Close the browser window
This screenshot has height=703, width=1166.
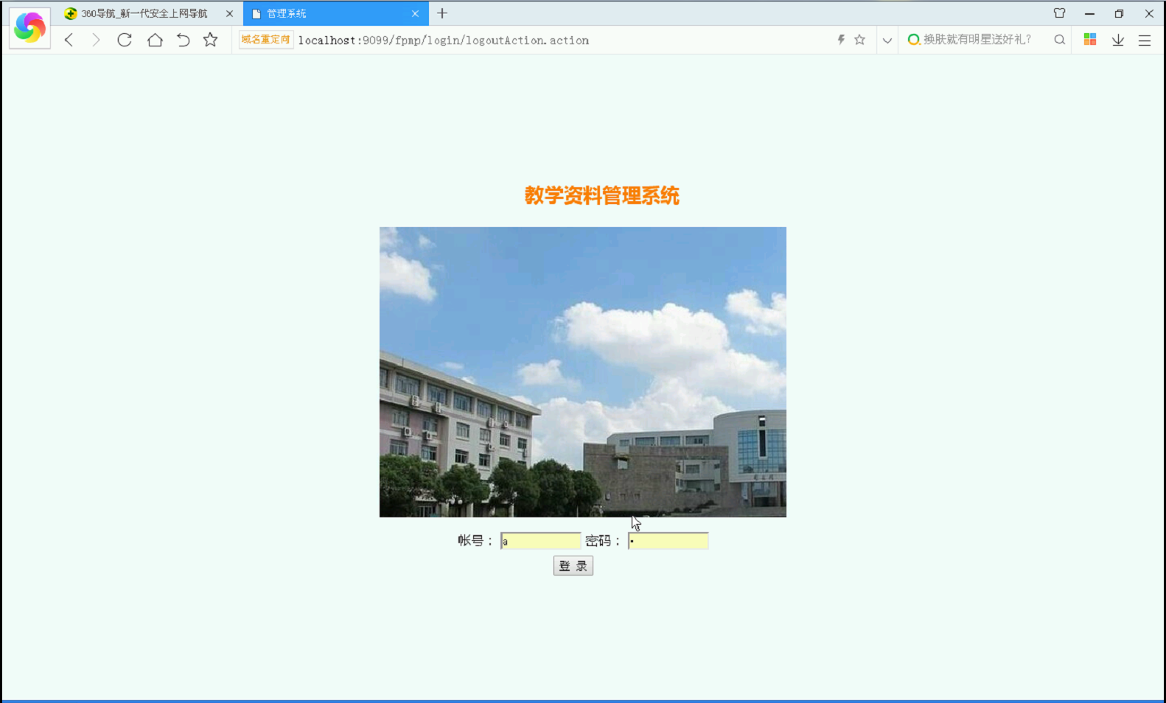[1149, 13]
